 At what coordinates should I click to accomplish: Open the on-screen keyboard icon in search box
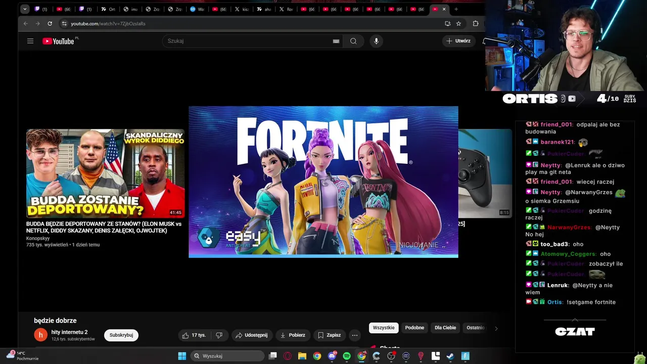336,41
